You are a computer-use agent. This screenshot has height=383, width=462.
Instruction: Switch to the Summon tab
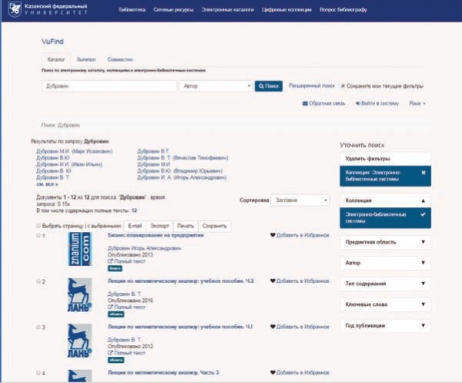click(x=86, y=58)
